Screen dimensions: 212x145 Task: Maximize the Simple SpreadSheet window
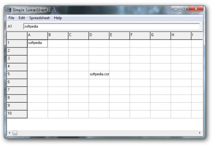click(184, 9)
